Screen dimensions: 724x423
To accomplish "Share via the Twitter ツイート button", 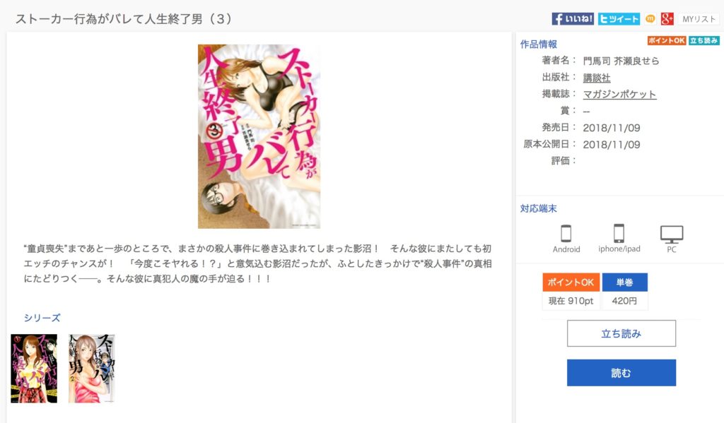I will pos(619,19).
